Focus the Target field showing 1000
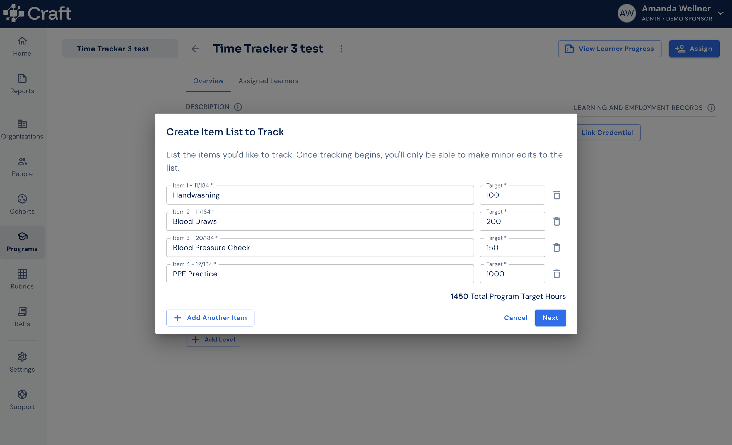The height and width of the screenshot is (445, 732). (x=512, y=274)
